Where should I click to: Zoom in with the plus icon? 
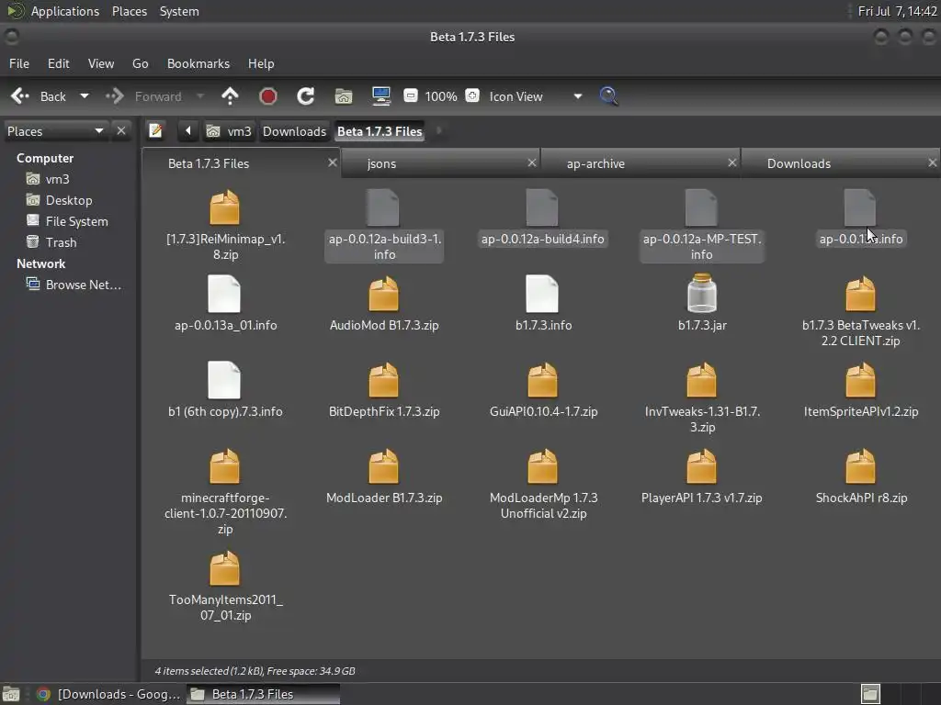pyautogui.click(x=472, y=95)
